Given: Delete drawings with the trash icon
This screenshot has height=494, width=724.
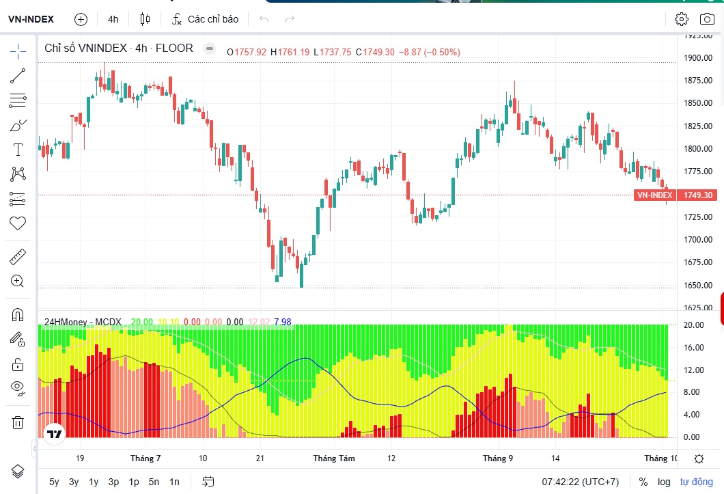Looking at the screenshot, I should tap(18, 422).
